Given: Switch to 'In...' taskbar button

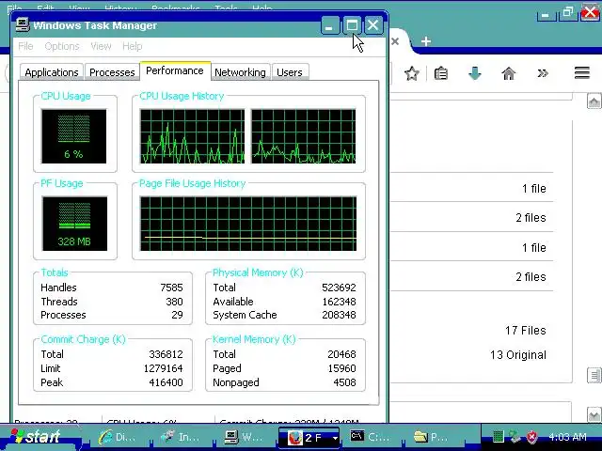Looking at the screenshot, I should [x=181, y=437].
